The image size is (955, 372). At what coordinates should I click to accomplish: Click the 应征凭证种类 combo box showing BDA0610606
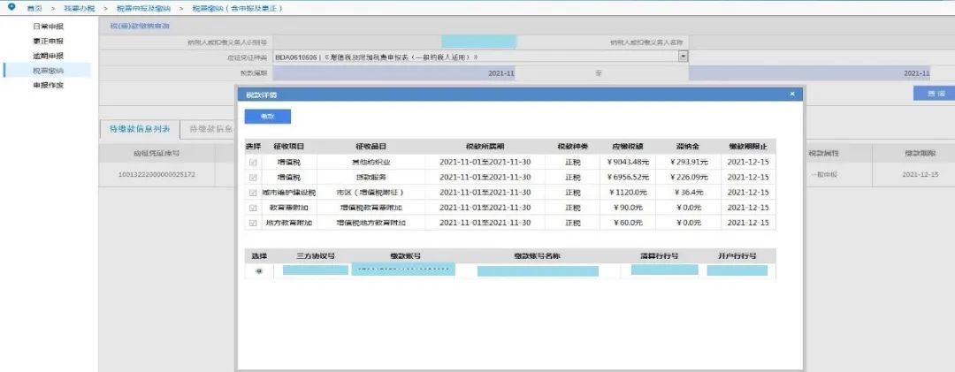(480, 57)
